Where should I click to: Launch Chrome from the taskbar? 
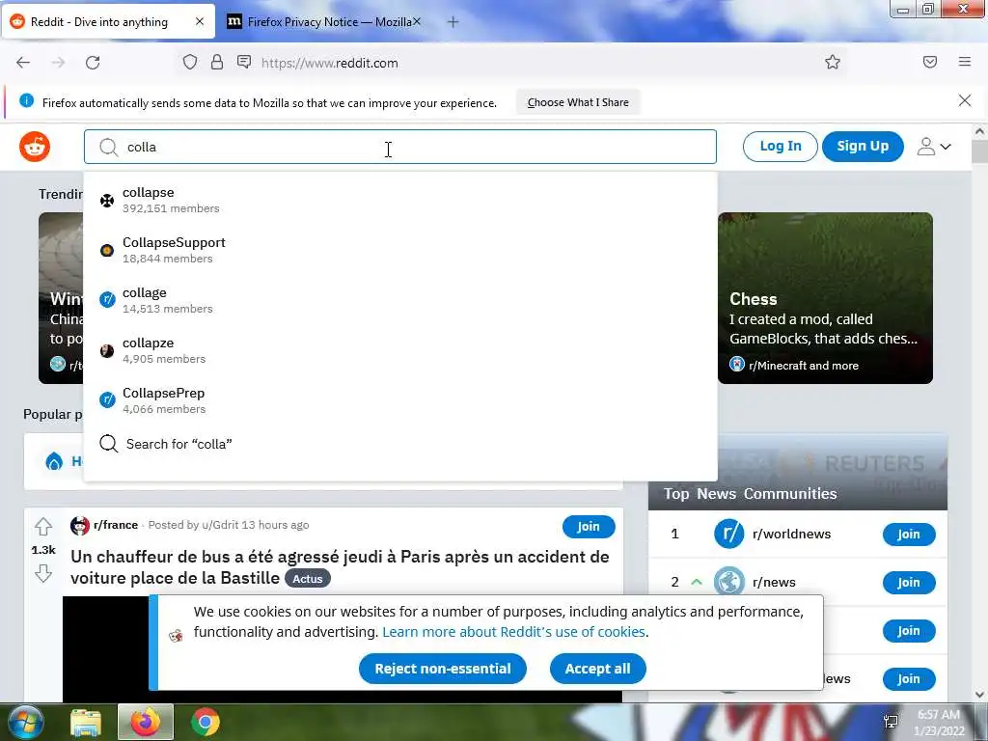click(205, 722)
